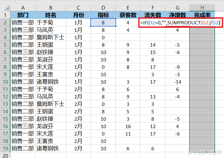Select column D header
Screen dimensions: 224x158
click(103, 8)
